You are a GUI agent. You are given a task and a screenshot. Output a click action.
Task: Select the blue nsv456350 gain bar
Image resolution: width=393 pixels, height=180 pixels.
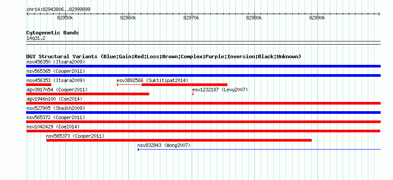(x=203, y=66)
